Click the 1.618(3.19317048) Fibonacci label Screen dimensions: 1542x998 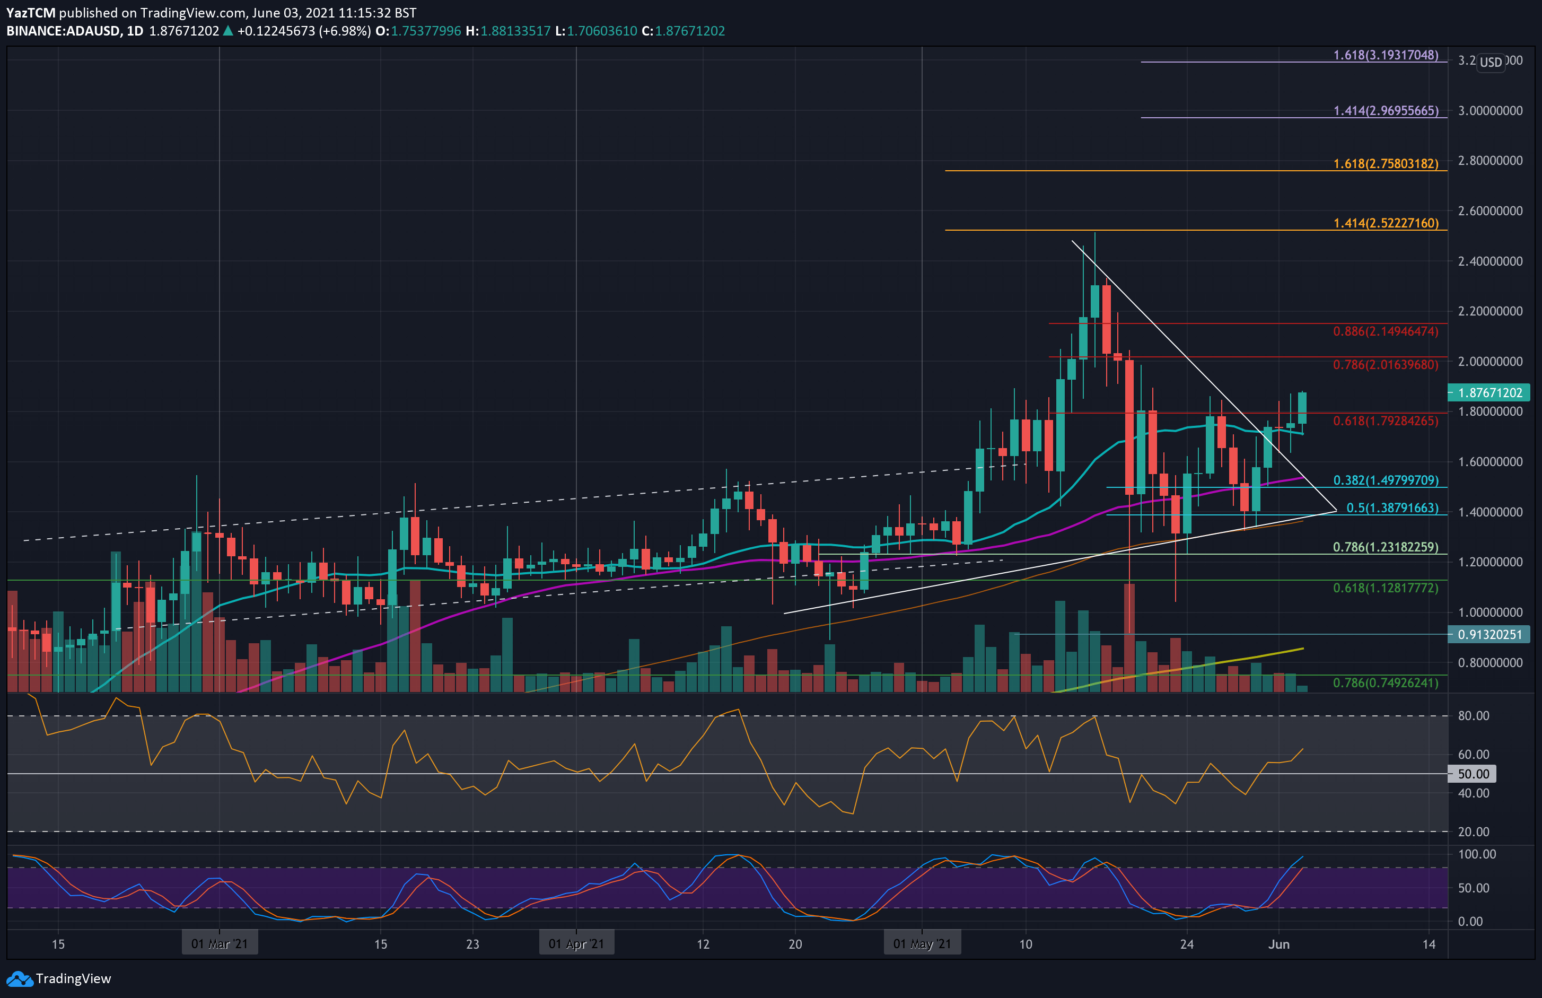[1386, 55]
